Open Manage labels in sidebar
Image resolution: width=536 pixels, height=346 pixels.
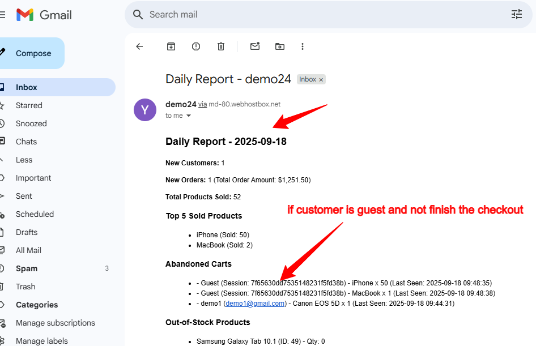[41, 341]
